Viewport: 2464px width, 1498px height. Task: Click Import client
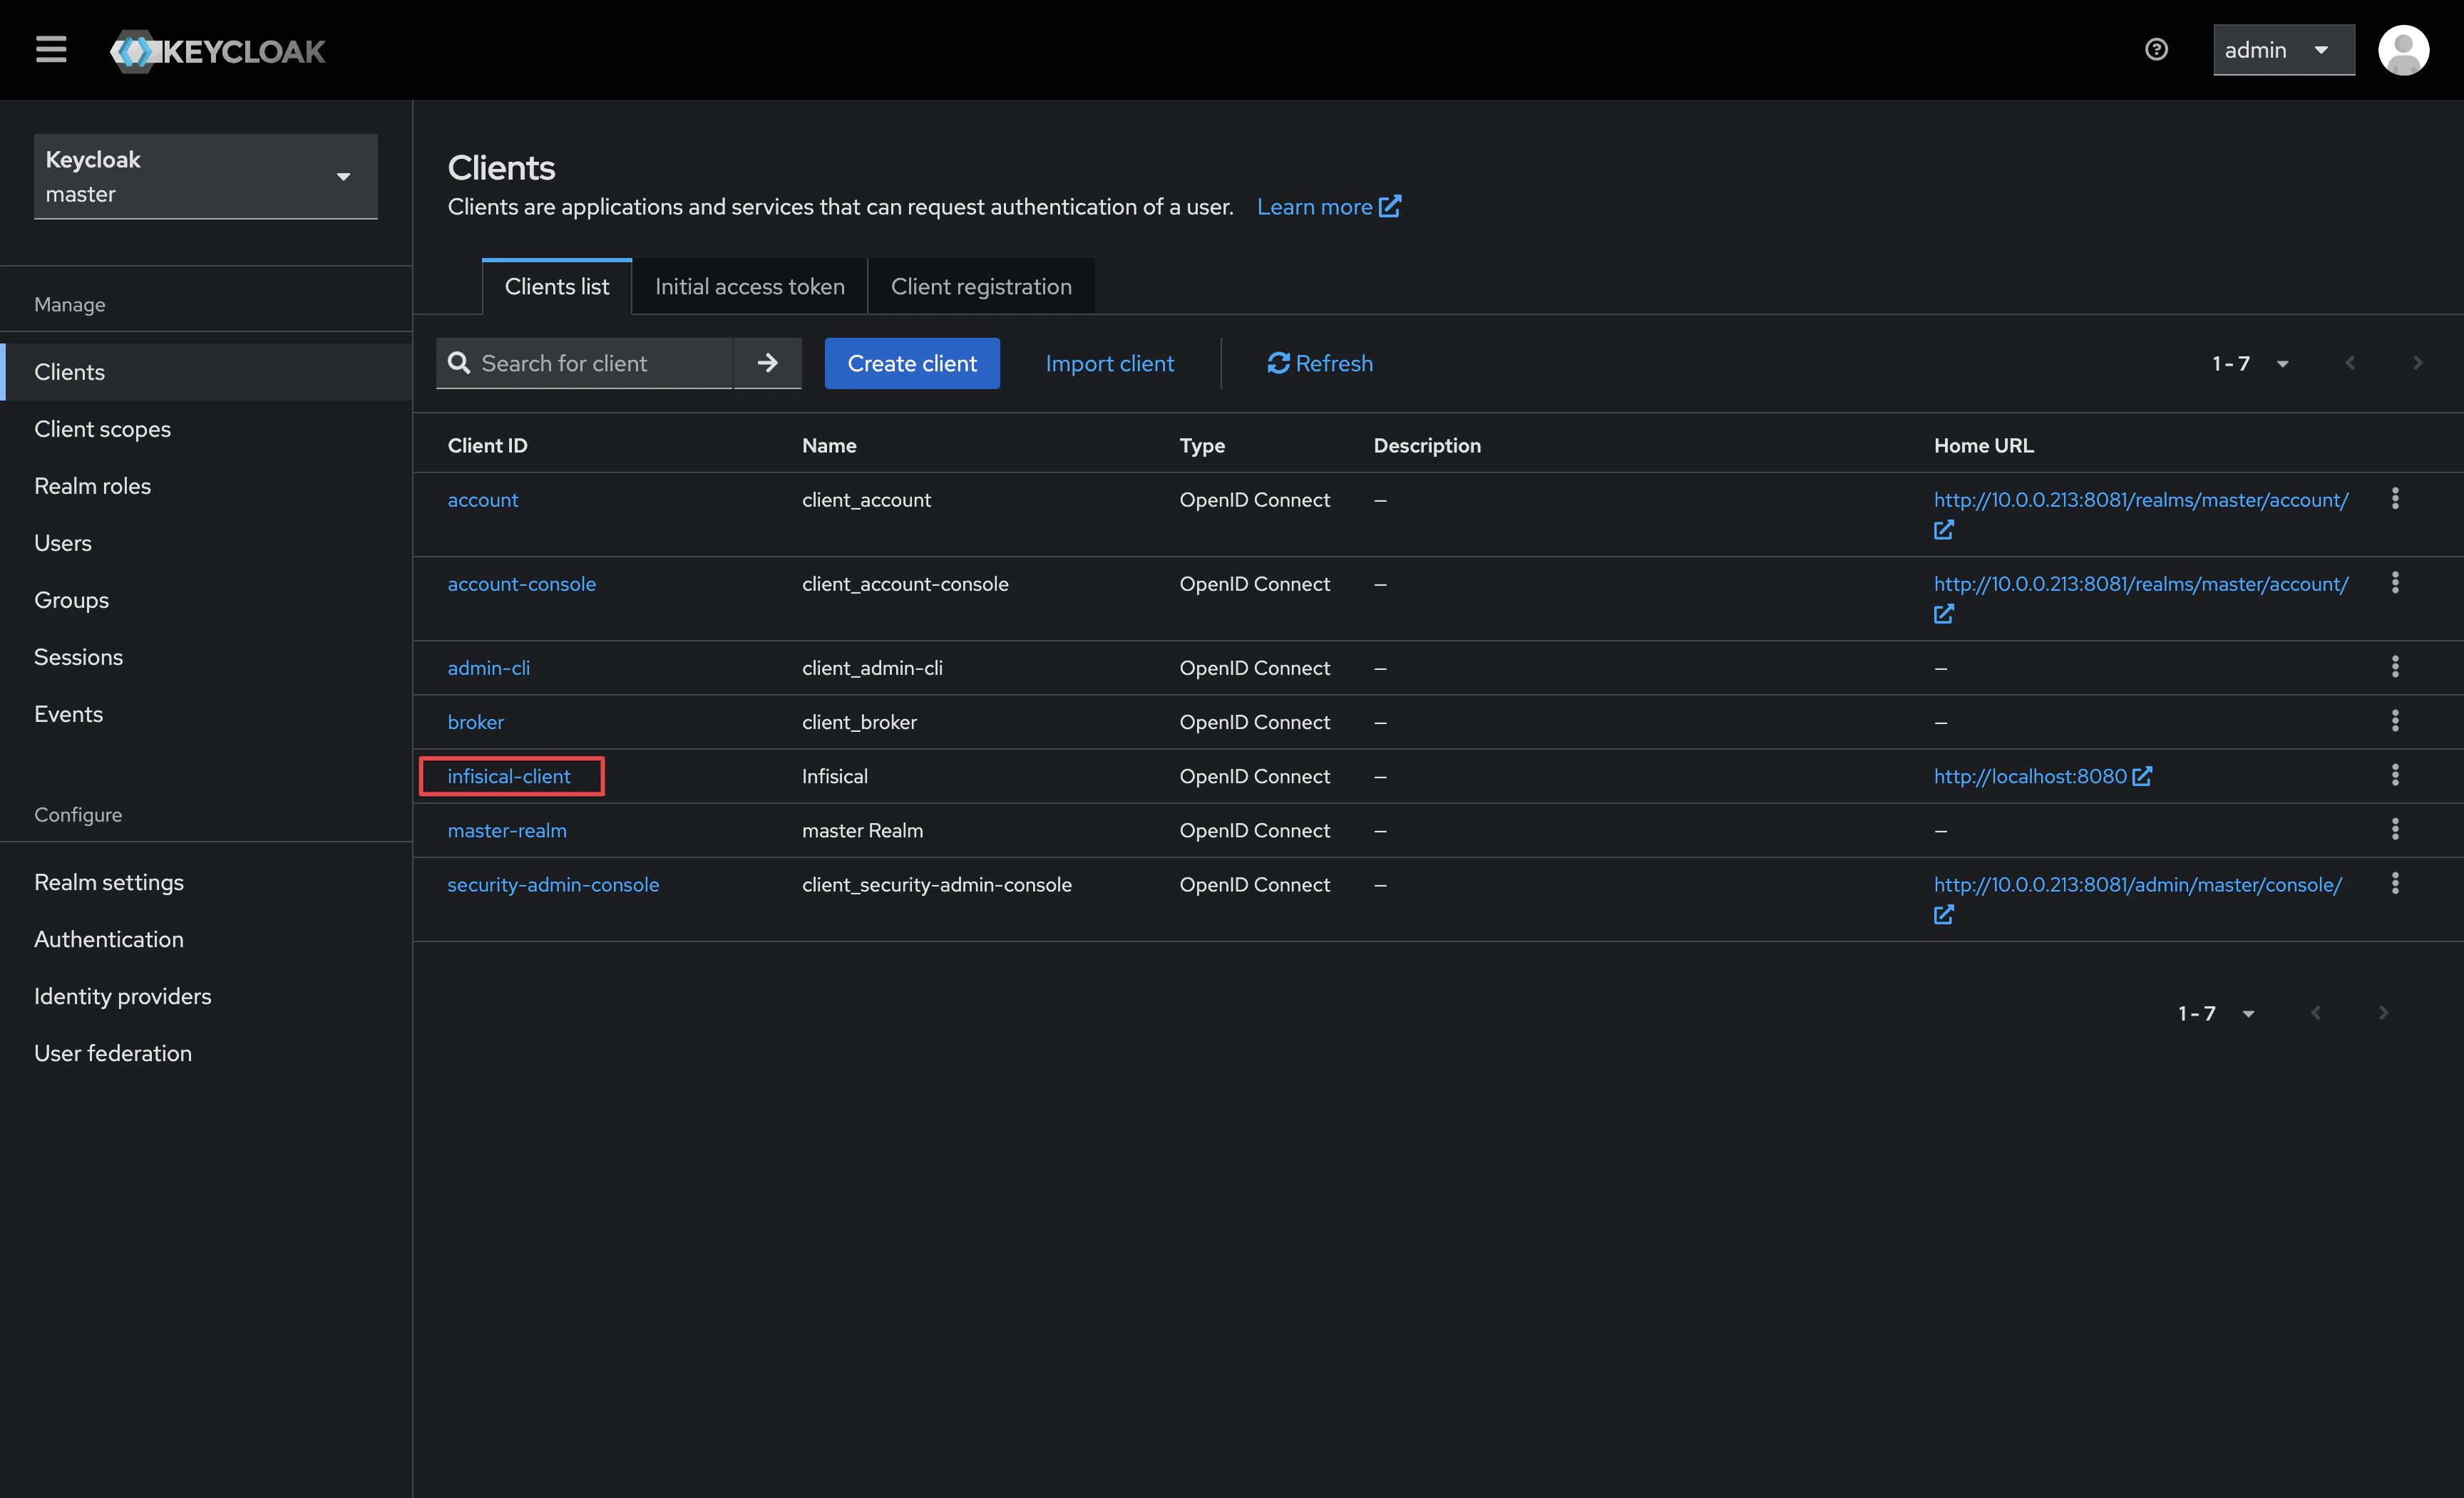[x=1110, y=363]
